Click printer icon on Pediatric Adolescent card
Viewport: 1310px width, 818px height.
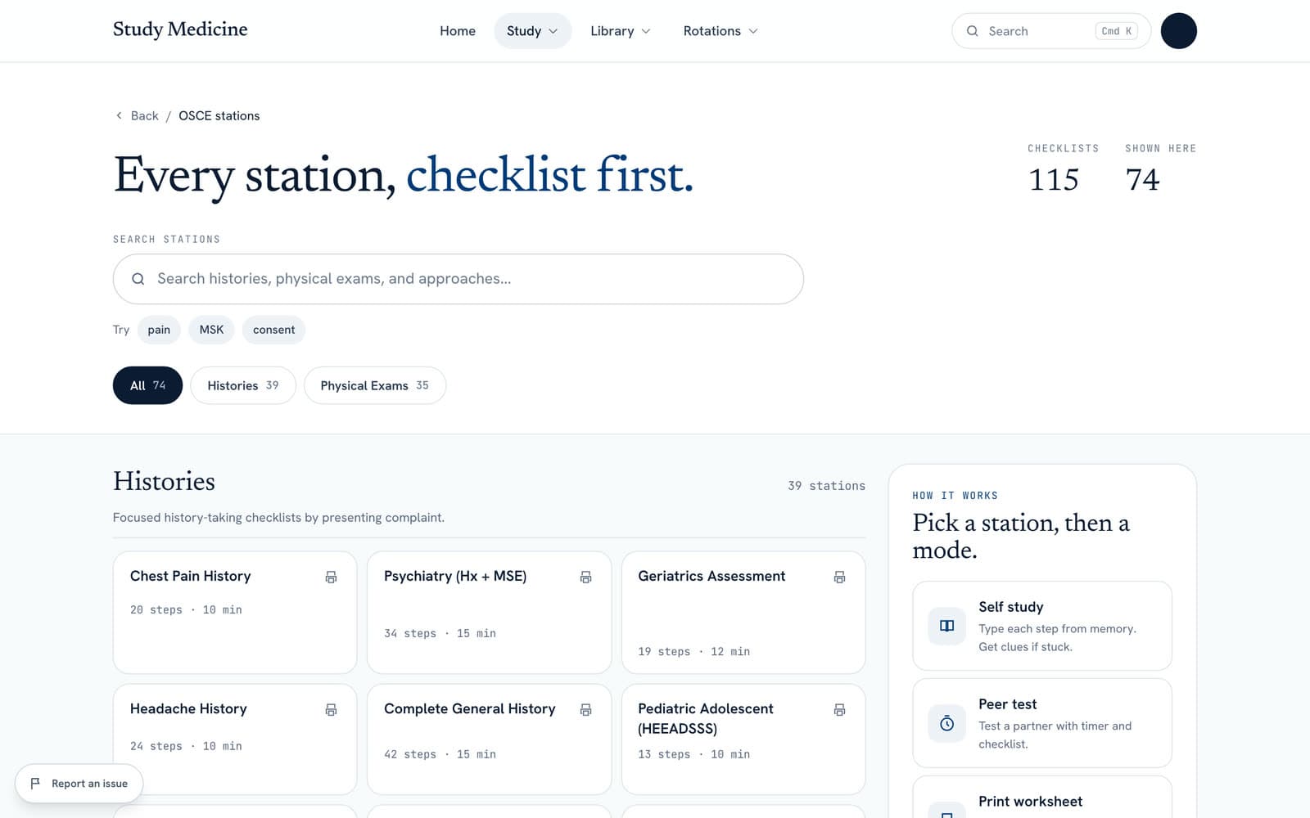click(x=839, y=709)
